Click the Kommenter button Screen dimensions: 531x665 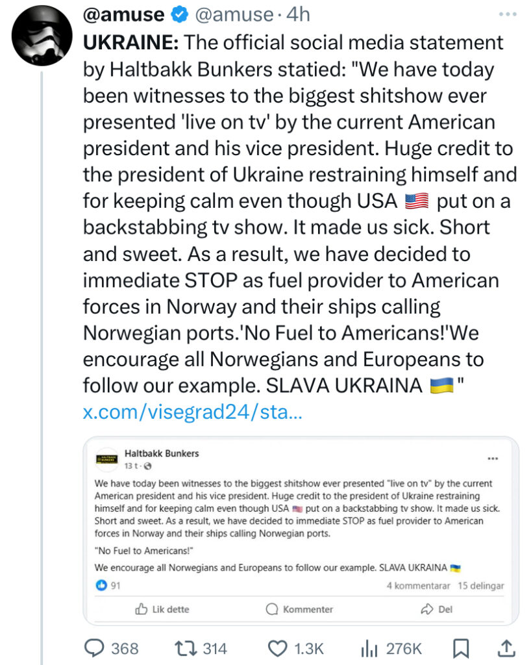click(299, 609)
